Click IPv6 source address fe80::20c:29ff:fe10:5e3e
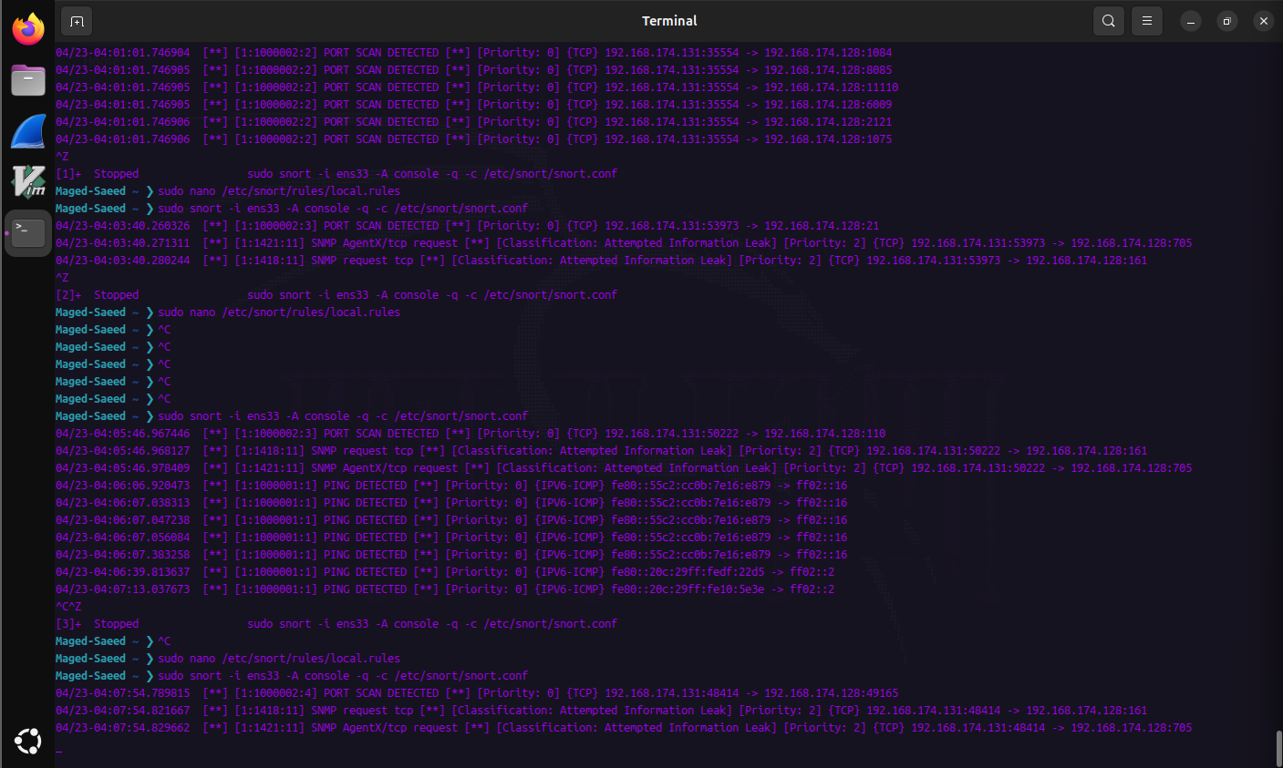Viewport: 1283px width, 768px height. coord(688,589)
